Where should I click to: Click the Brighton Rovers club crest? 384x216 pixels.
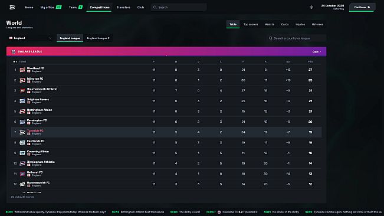[x=22, y=101]
